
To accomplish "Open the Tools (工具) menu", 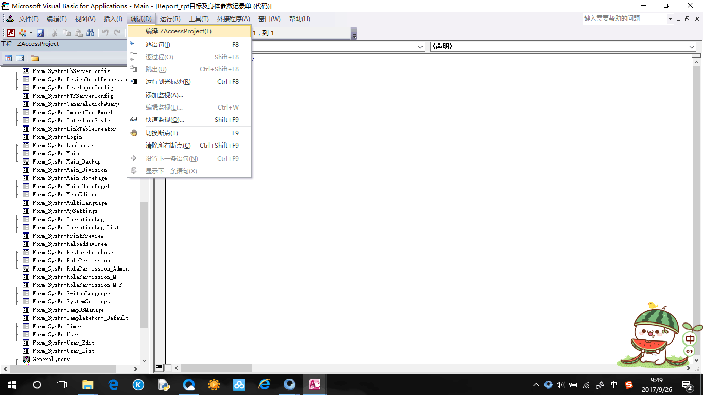I will pos(199,19).
